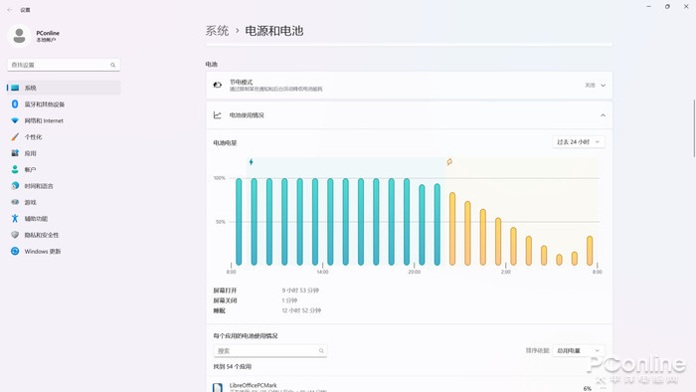Click the 系统 breadcrumb link
Screen dimensions: 696x392
[217, 31]
